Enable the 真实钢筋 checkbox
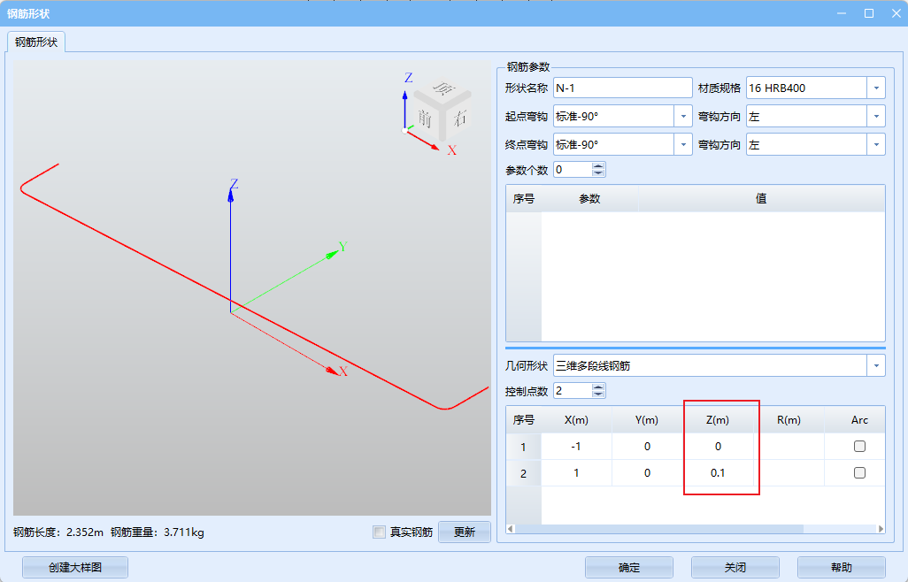This screenshot has width=908, height=582. tap(380, 532)
